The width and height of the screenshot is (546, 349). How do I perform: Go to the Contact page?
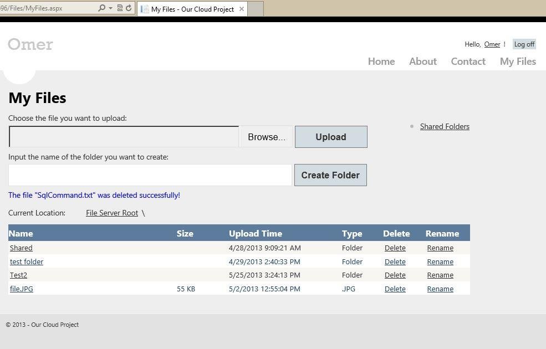click(468, 61)
